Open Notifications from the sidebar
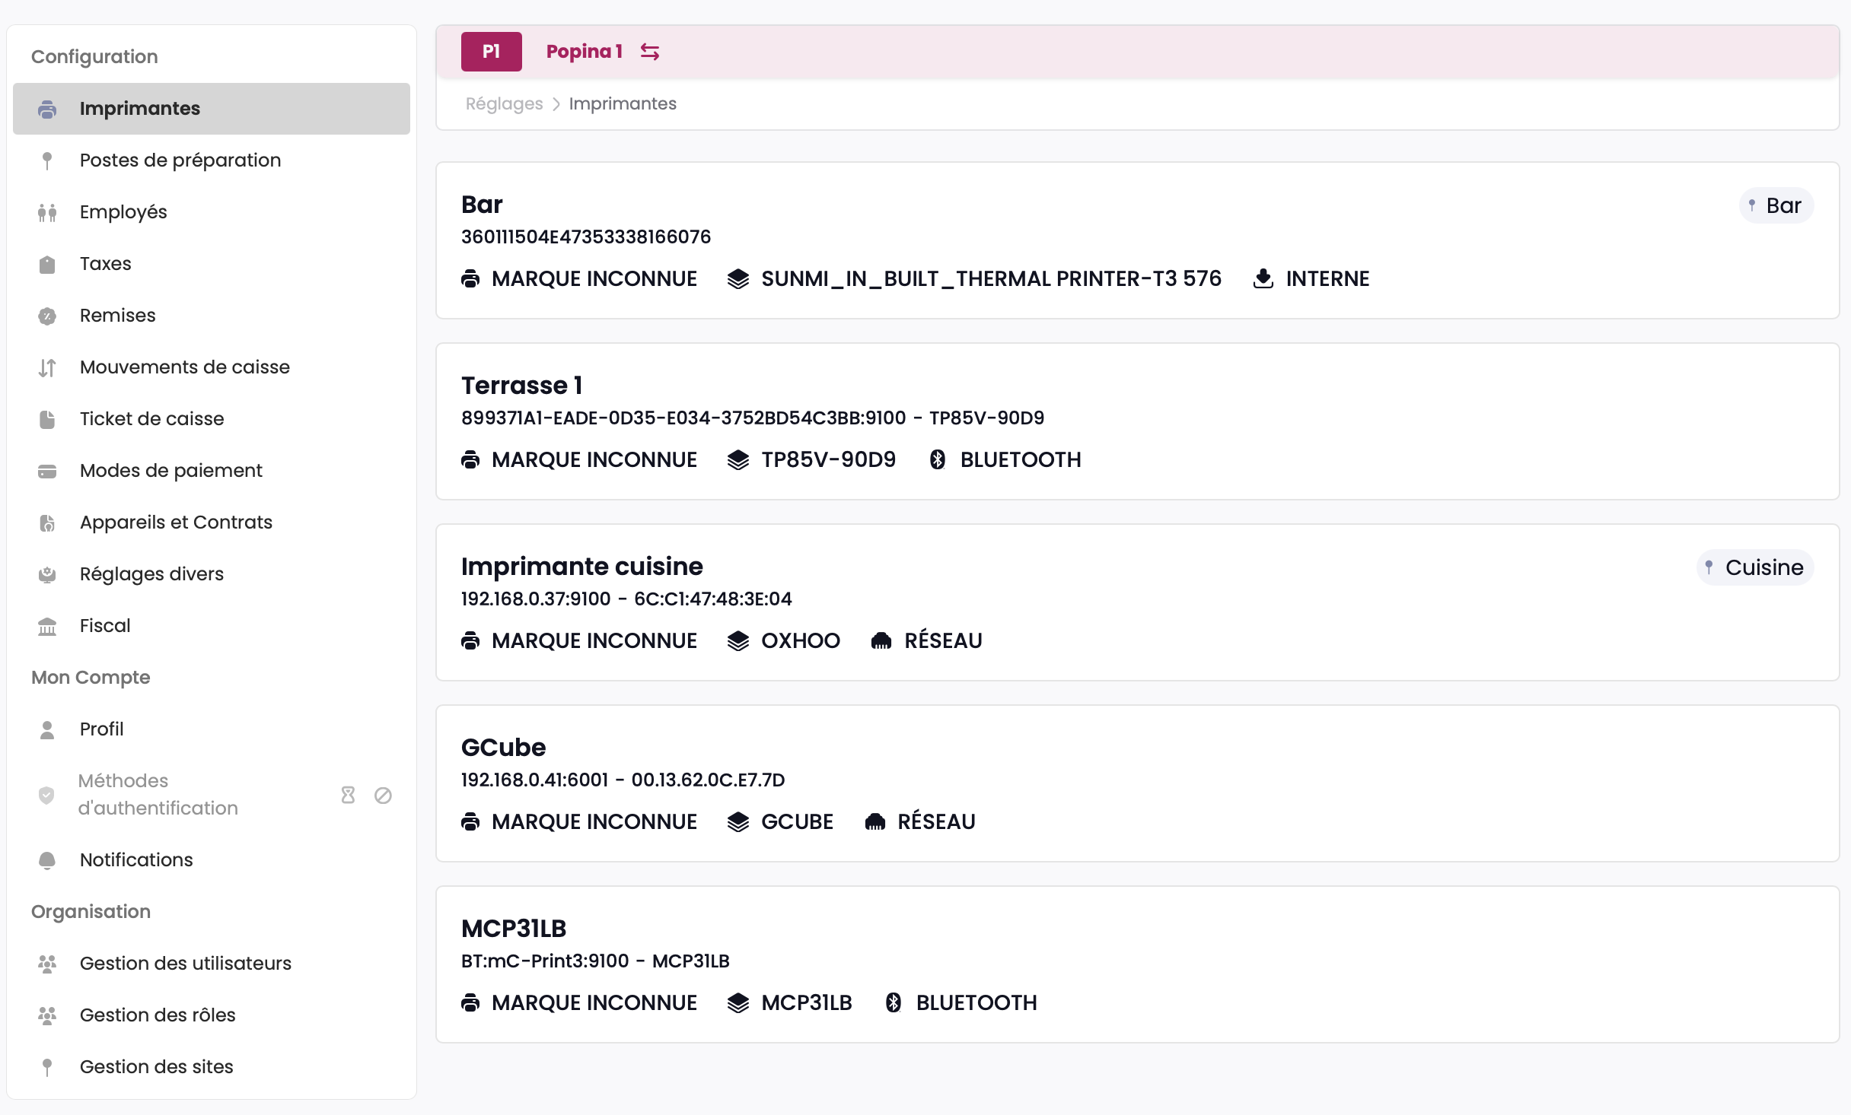Viewport: 1851px width, 1115px height. coord(136,859)
